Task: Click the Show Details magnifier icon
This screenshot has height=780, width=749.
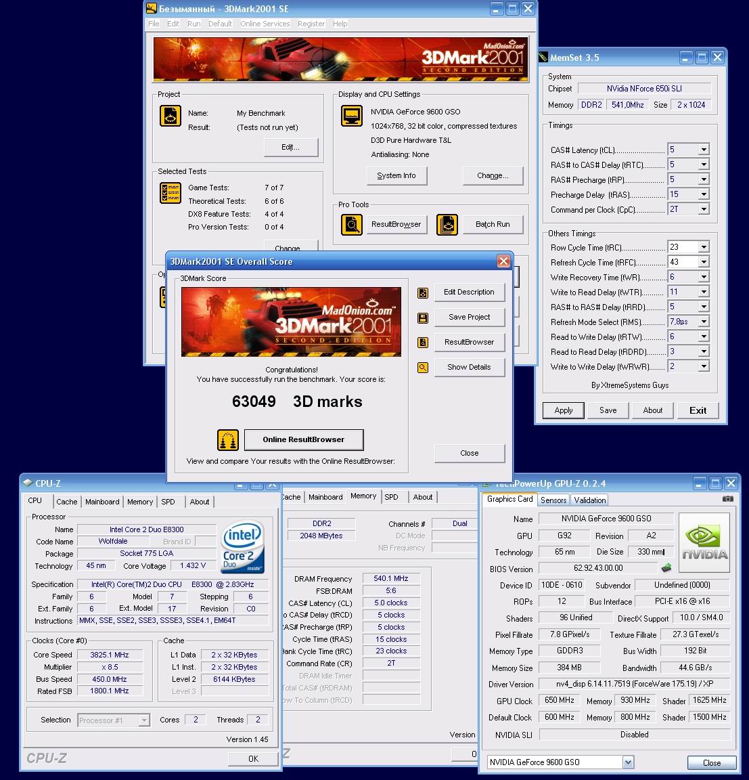Action: click(x=423, y=368)
